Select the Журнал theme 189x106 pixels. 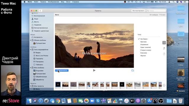click(x=143, y=56)
